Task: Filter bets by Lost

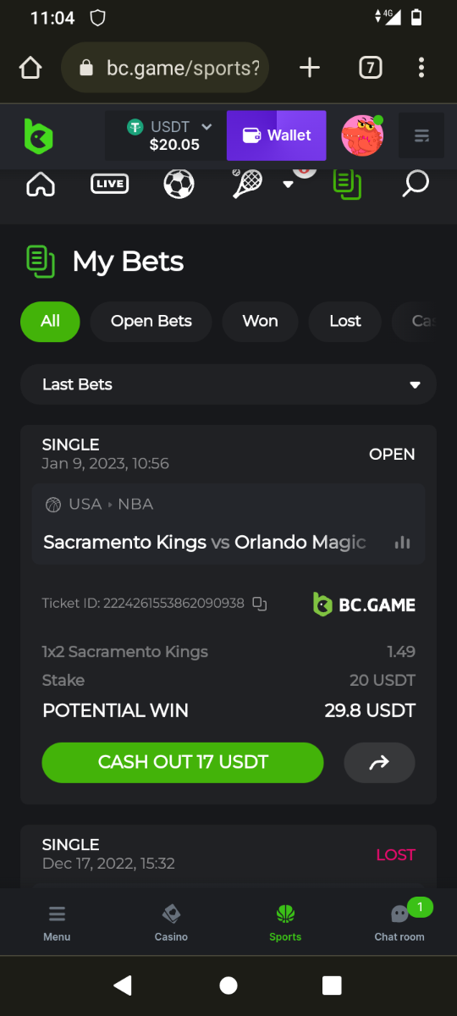Action: [x=344, y=322]
